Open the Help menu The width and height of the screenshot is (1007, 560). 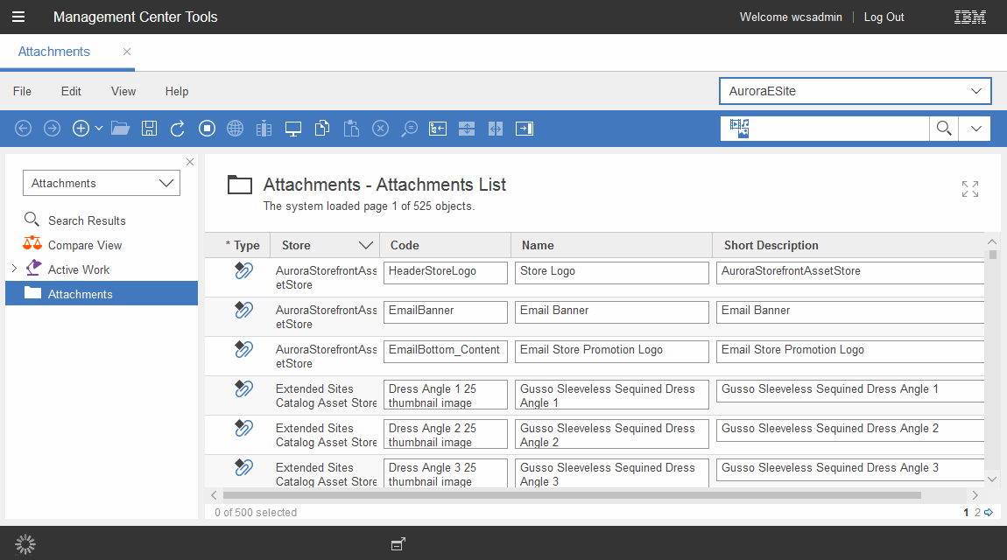pyautogui.click(x=177, y=91)
